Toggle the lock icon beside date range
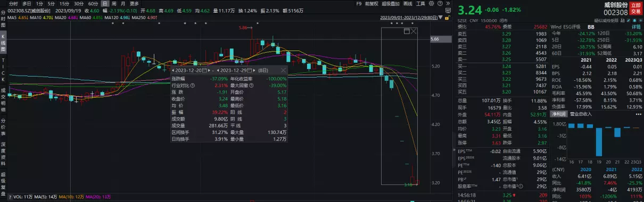Image resolution: width=644 pixels, height=202 pixels. [x=447, y=18]
